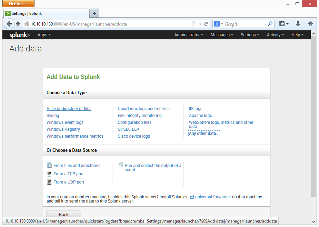Choose Windows Registry
The image size is (319, 227).
[x=63, y=129]
